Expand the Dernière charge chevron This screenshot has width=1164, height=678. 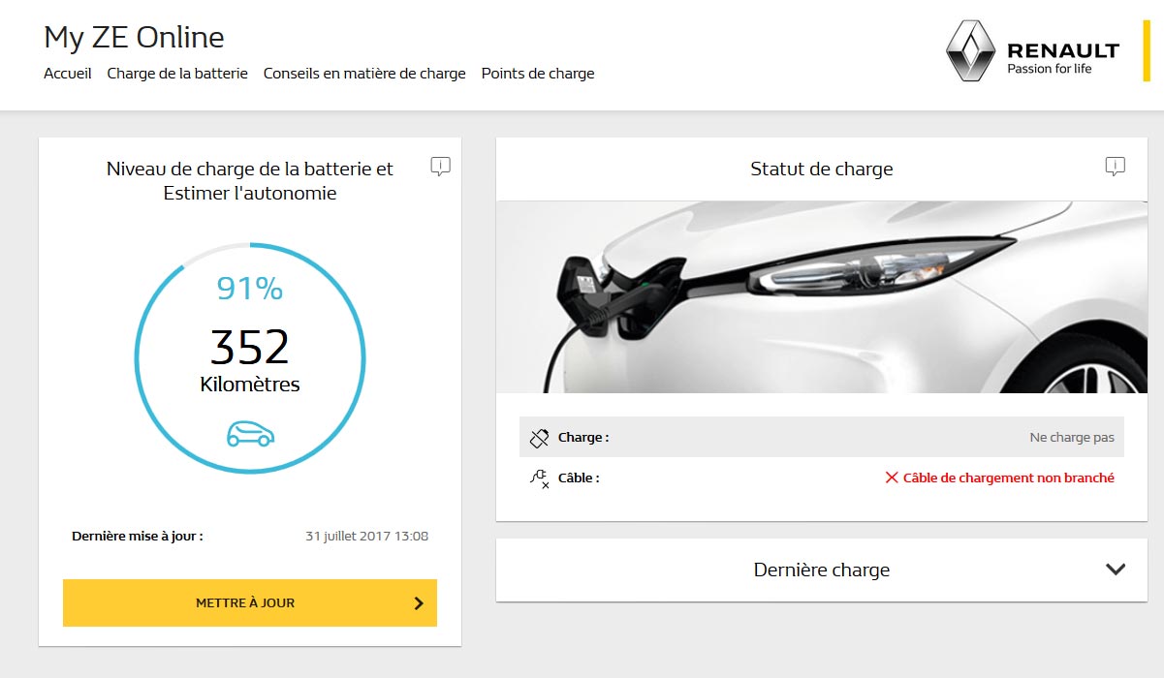click(1115, 570)
